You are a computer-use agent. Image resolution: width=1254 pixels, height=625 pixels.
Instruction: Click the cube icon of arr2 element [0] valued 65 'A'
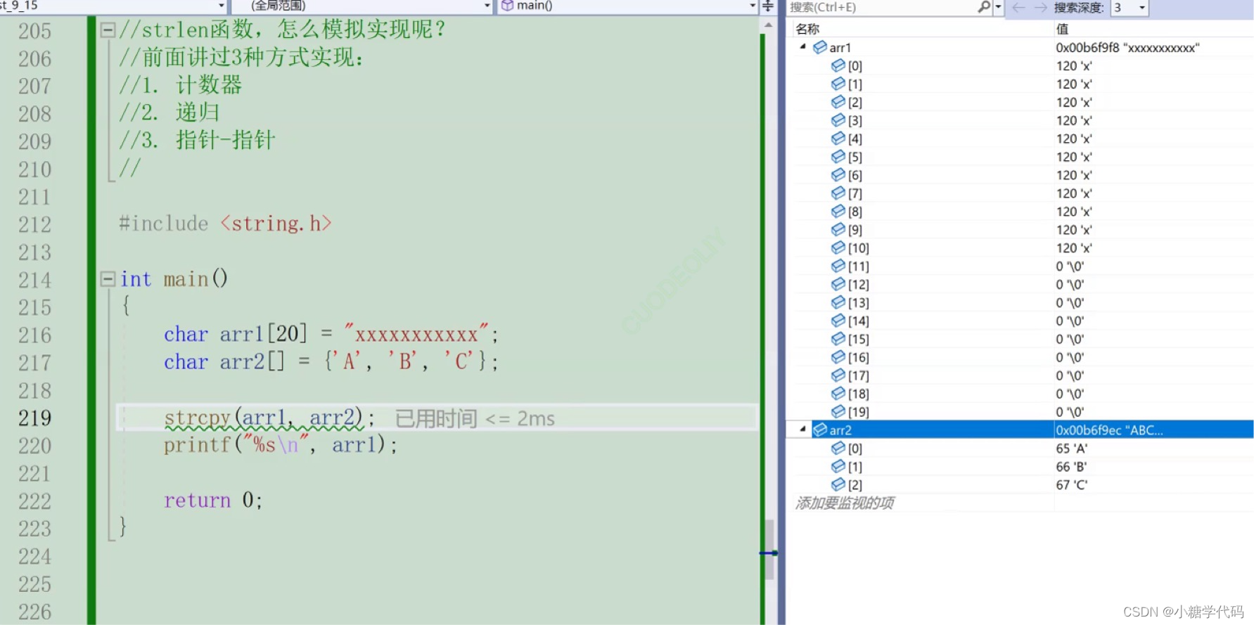click(x=838, y=448)
